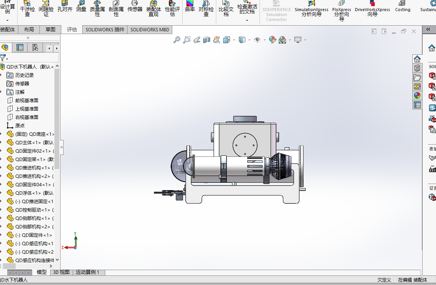Click the zoom to fit magnifier icon
Viewport: 436px width, 285px height.
tap(176, 40)
